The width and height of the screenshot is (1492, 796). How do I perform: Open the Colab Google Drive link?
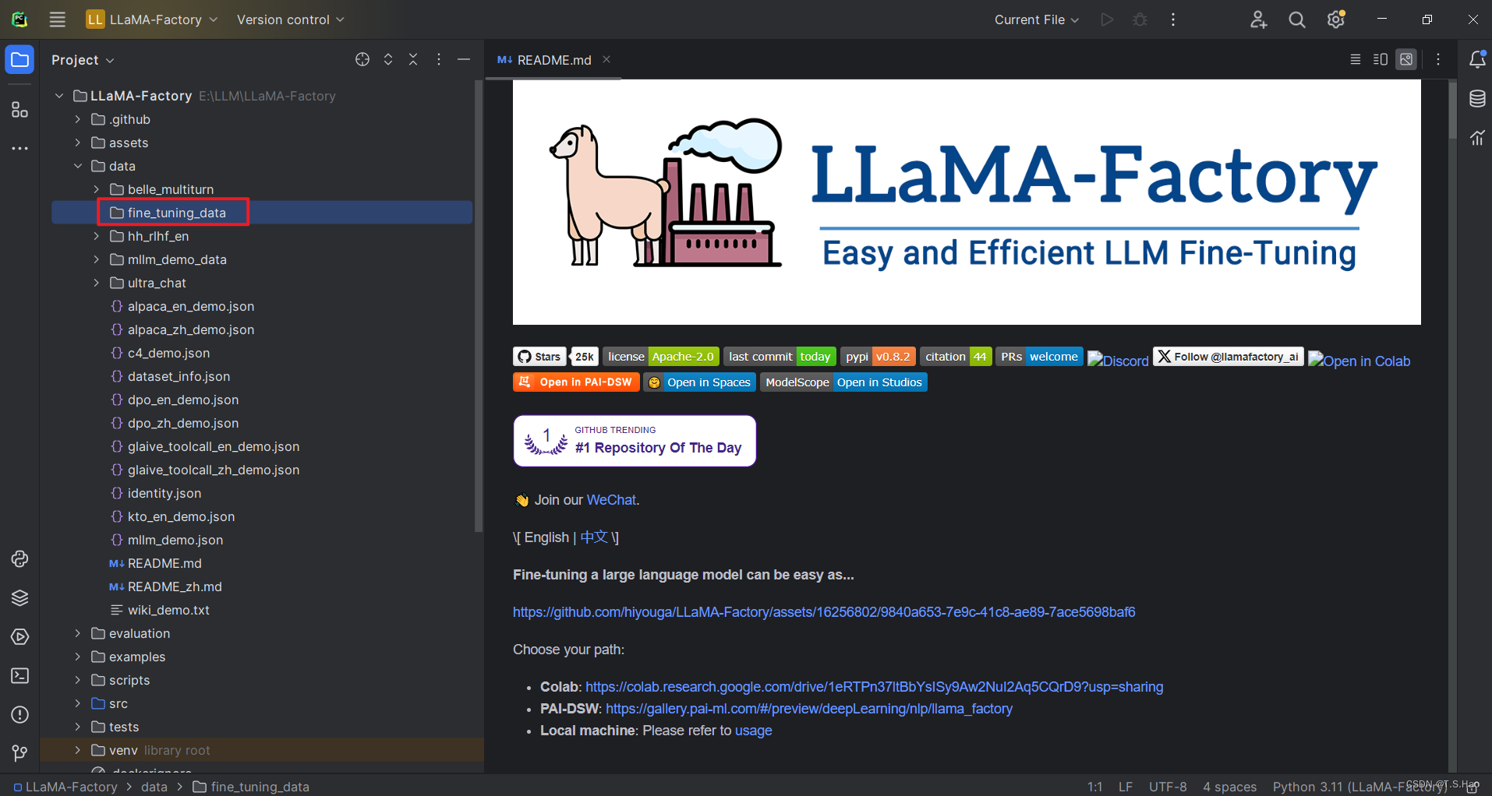pos(874,687)
